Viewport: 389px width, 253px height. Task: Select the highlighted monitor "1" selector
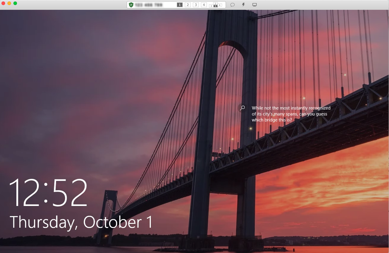point(179,4)
